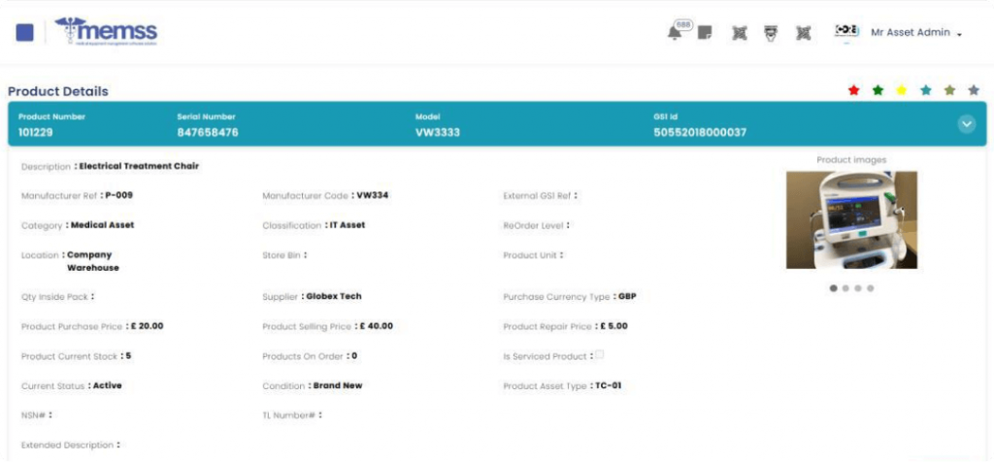Click selling price £ 40.00
The image size is (994, 462).
[376, 326]
